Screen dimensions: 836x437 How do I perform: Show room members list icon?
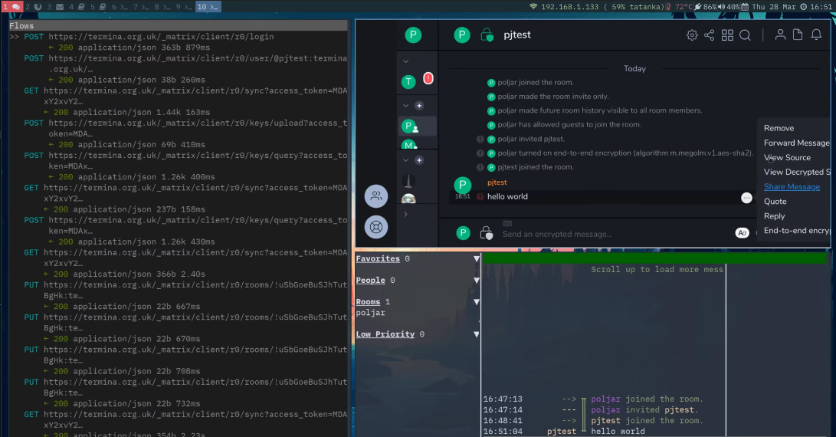780,34
